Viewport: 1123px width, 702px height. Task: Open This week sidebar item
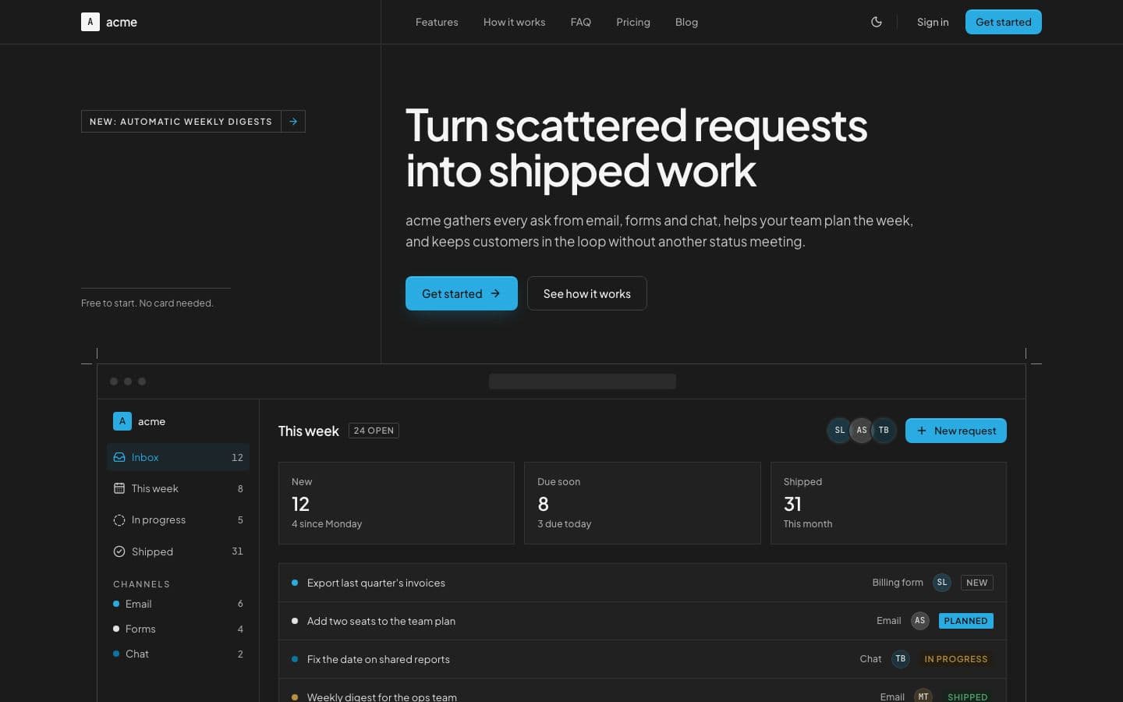point(178,488)
